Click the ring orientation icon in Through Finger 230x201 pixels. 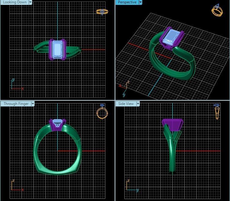tap(102, 111)
